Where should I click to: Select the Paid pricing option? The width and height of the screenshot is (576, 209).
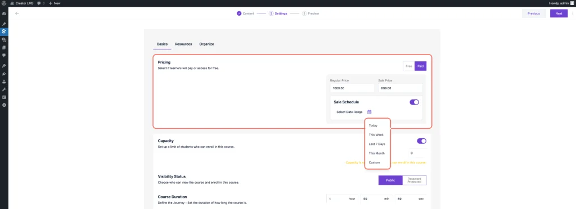421,66
